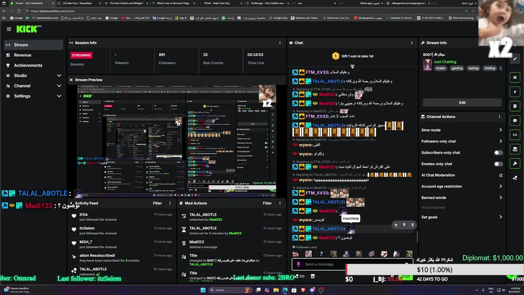Click IFDA in Activity Feed

coord(84,215)
